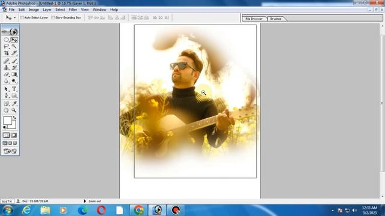The height and width of the screenshot is (216, 385).
Task: Open the Filter menu
Action: point(73,10)
